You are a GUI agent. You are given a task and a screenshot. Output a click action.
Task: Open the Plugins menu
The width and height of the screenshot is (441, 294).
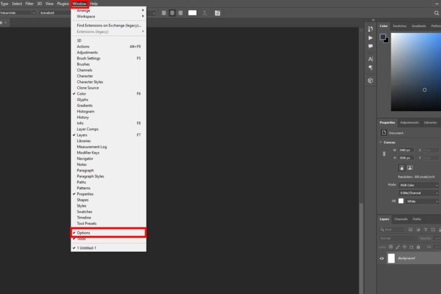coord(63,4)
